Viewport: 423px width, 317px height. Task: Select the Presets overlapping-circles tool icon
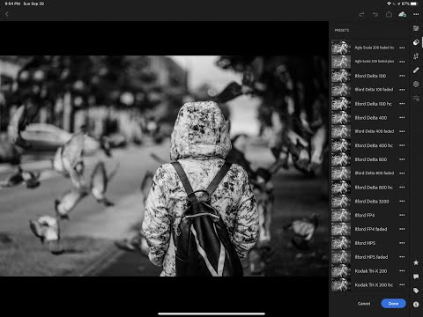pos(416,42)
